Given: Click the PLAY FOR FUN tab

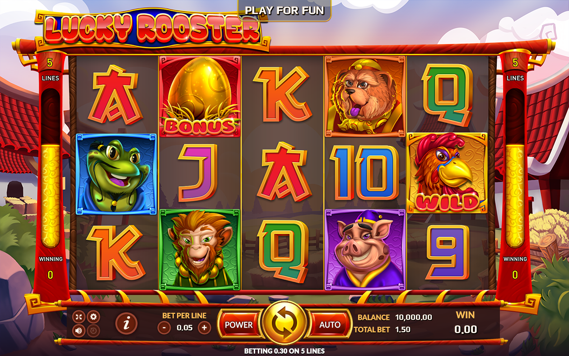Looking at the screenshot, I should [284, 10].
